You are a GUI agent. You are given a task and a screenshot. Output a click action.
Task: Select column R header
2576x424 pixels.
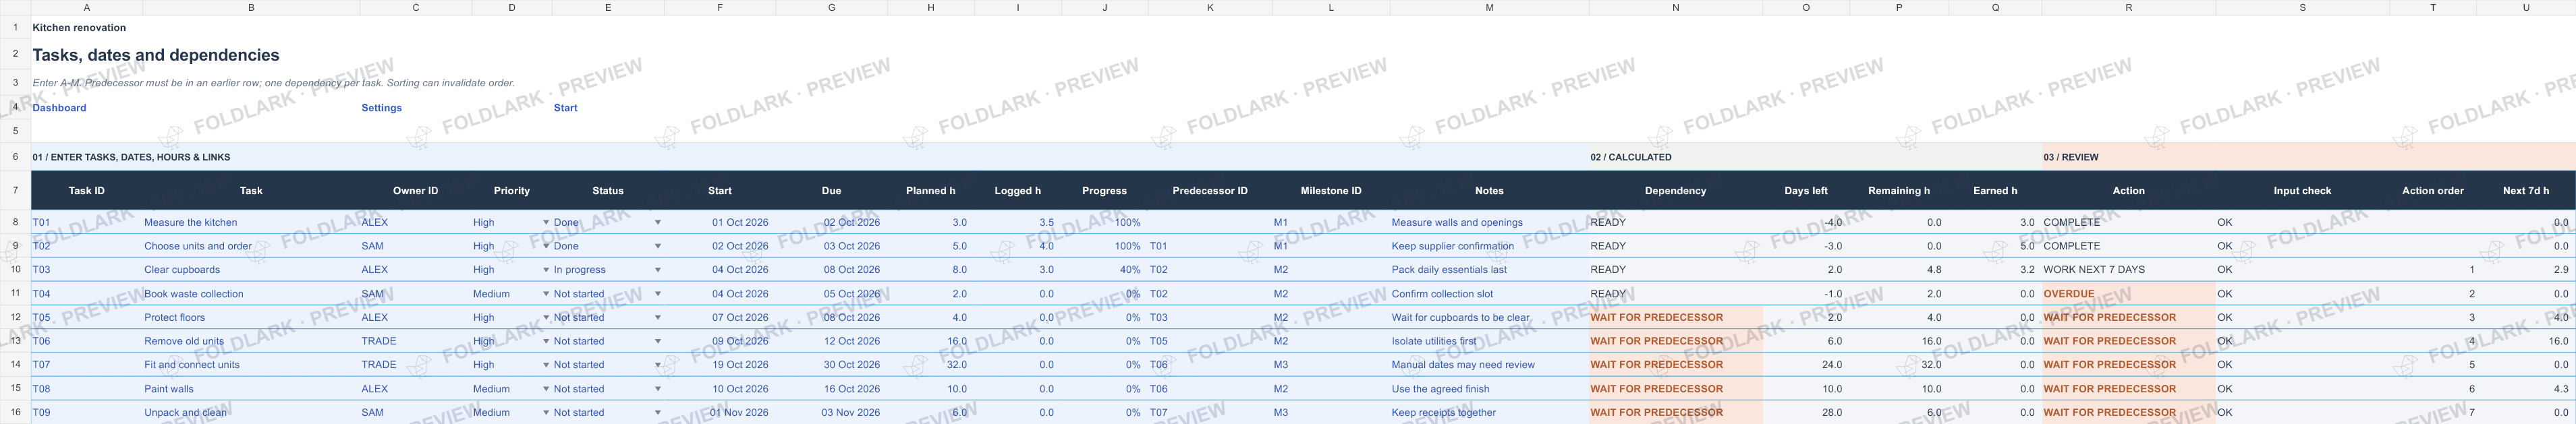point(2128,7)
